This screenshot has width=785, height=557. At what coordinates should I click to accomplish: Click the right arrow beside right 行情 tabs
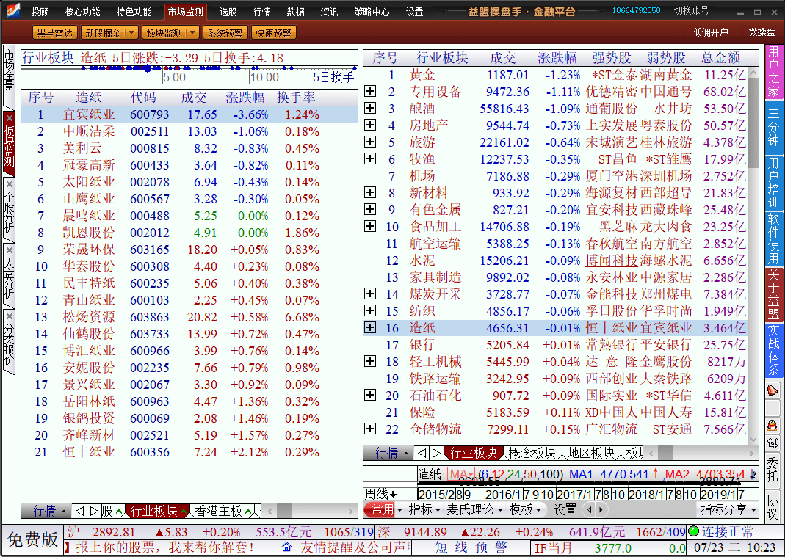coord(436,453)
